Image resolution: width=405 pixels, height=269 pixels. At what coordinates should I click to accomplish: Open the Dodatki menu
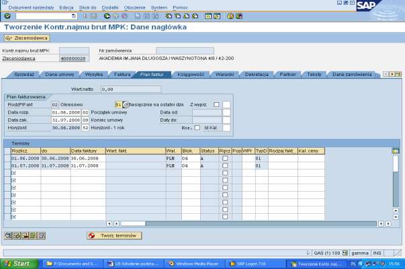click(110, 7)
